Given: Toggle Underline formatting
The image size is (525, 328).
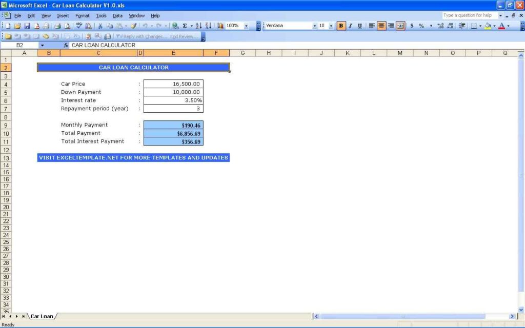Looking at the screenshot, I should click(359, 26).
